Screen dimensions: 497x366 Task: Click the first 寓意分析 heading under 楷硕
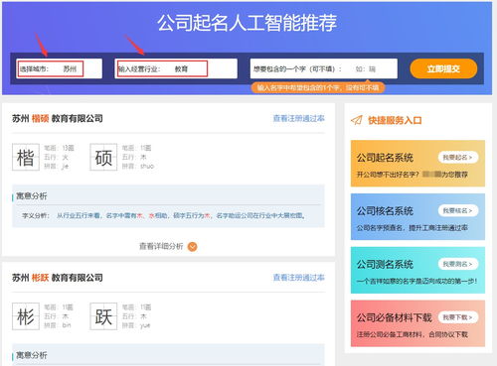coord(32,196)
